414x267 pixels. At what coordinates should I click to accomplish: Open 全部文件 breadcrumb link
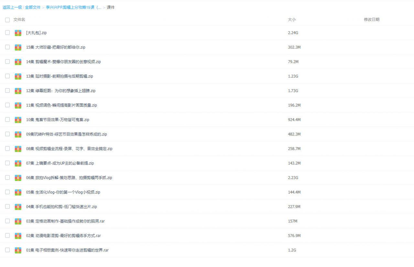[x=33, y=7]
